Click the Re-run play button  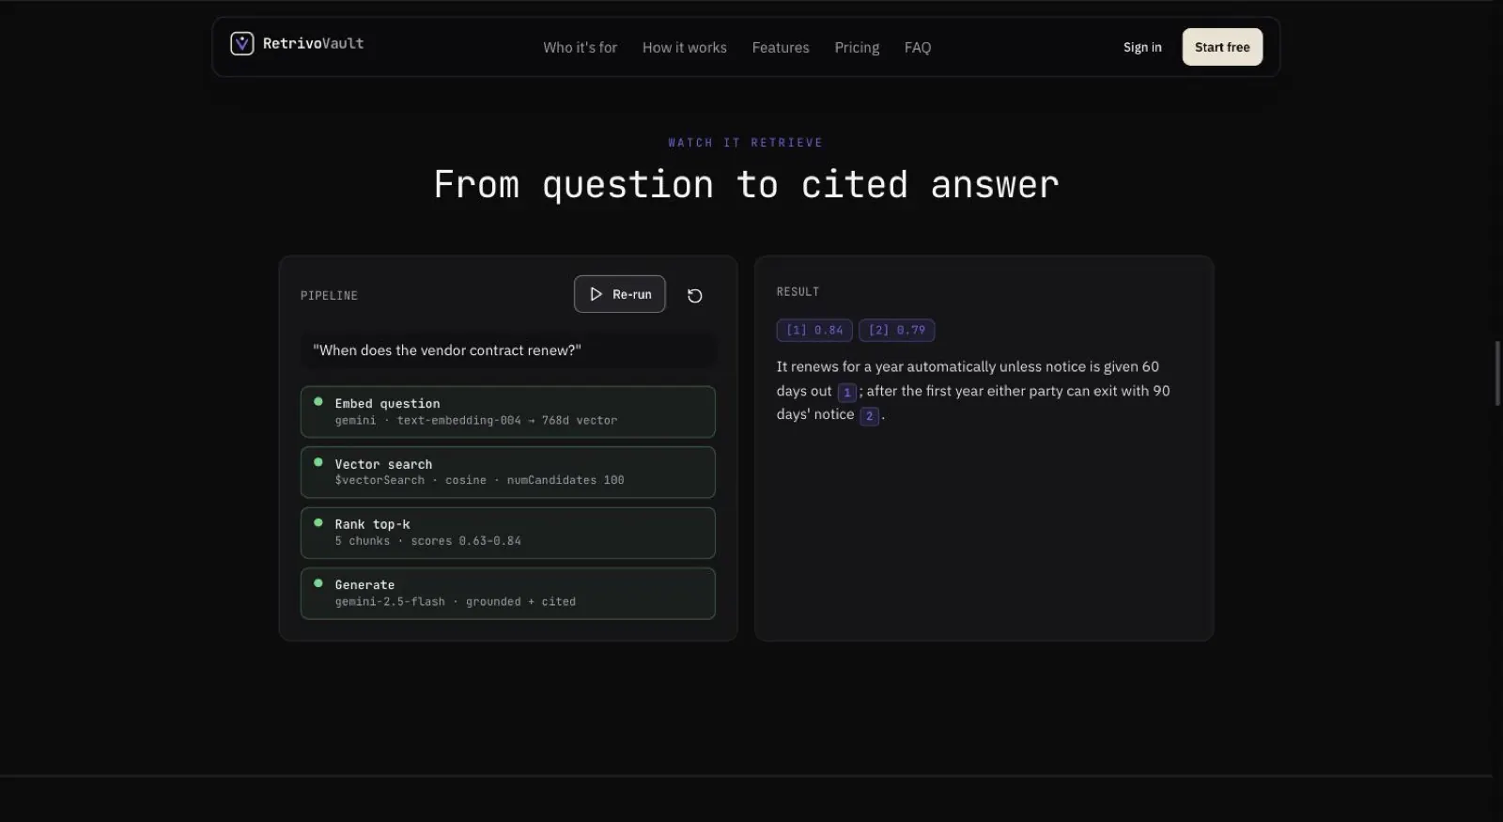620,294
